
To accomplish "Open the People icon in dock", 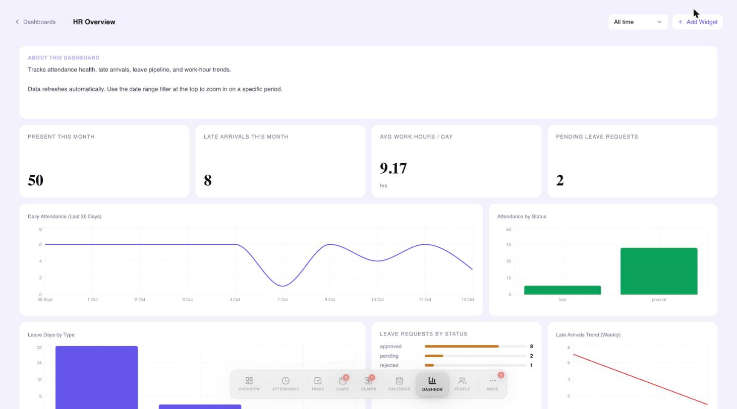I will point(462,384).
